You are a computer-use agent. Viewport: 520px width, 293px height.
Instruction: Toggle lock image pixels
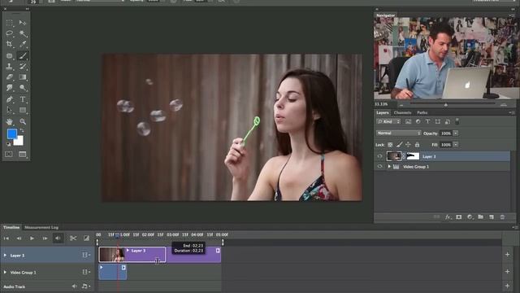[399, 145]
